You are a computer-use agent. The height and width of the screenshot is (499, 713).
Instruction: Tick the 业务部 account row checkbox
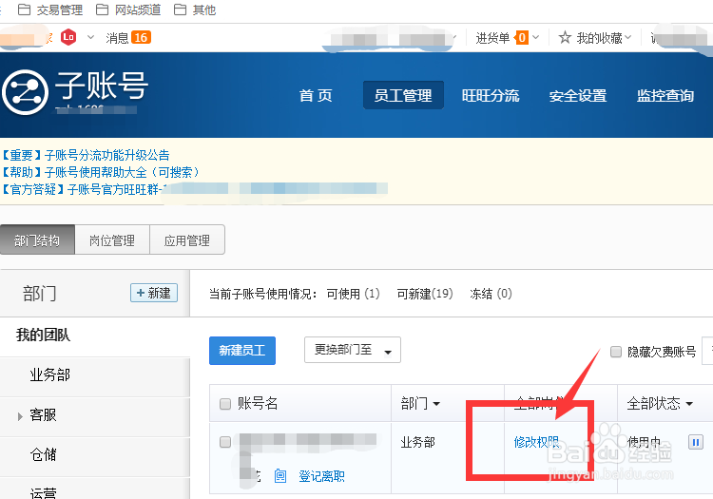[225, 442]
